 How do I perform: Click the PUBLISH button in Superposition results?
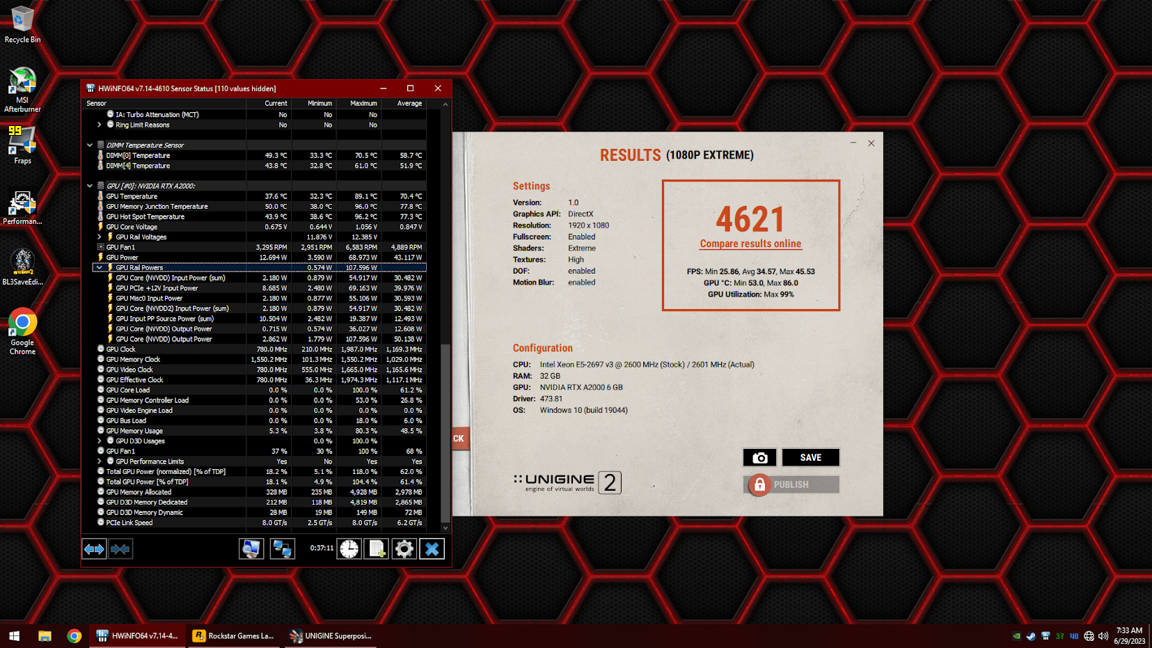tap(791, 484)
